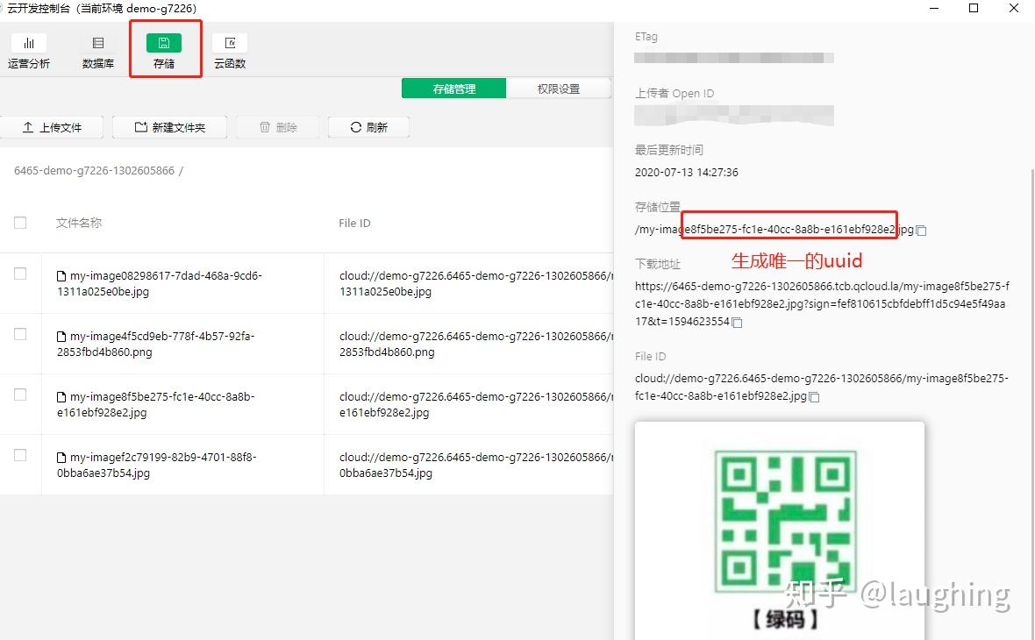Click the 文件名称 column header

pyautogui.click(x=79, y=223)
